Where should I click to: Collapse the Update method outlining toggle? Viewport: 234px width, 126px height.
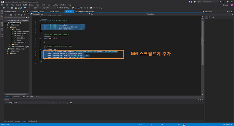[x=40, y=50]
